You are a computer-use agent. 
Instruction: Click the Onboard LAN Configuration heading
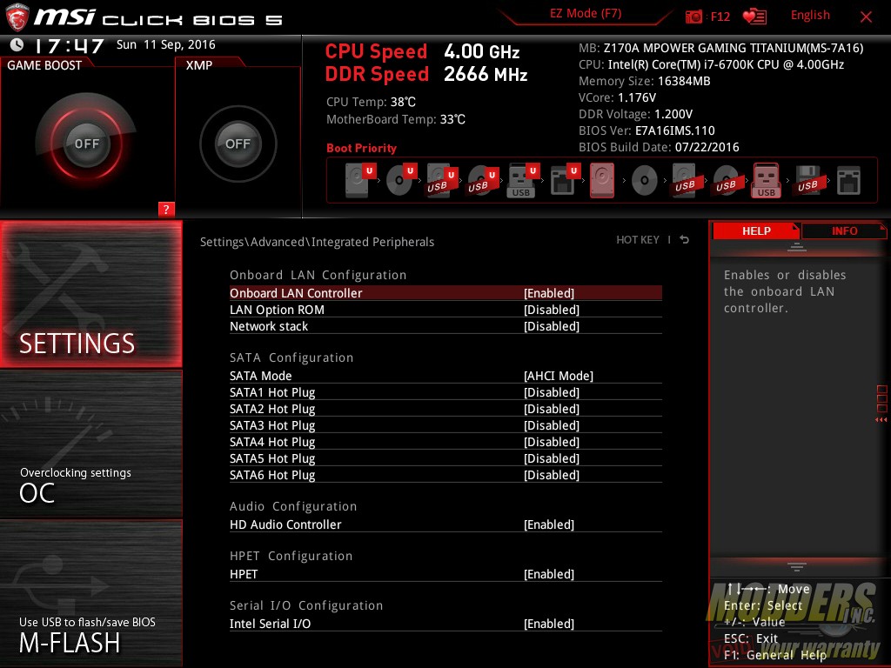[x=318, y=275]
